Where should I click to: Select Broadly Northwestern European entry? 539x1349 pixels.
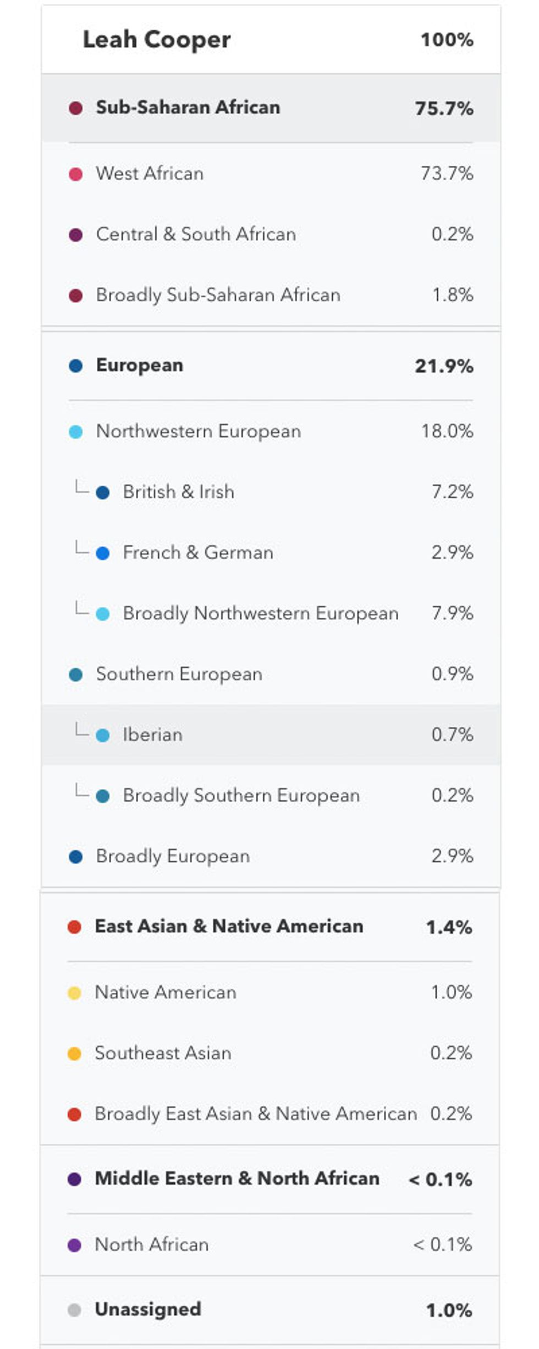coord(271,613)
